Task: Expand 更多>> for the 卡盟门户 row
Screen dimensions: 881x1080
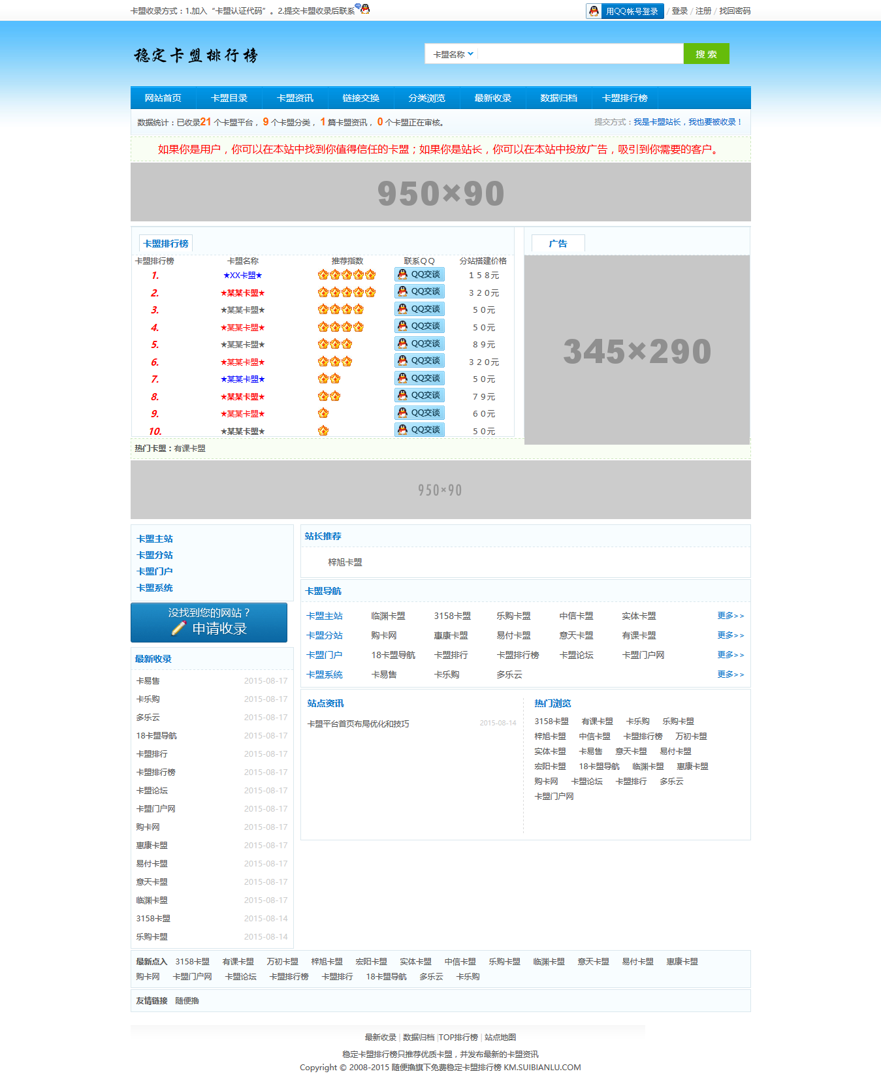Action: coord(730,655)
